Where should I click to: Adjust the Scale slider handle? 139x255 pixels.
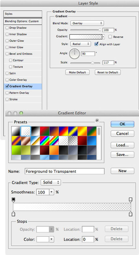coord(92,63)
